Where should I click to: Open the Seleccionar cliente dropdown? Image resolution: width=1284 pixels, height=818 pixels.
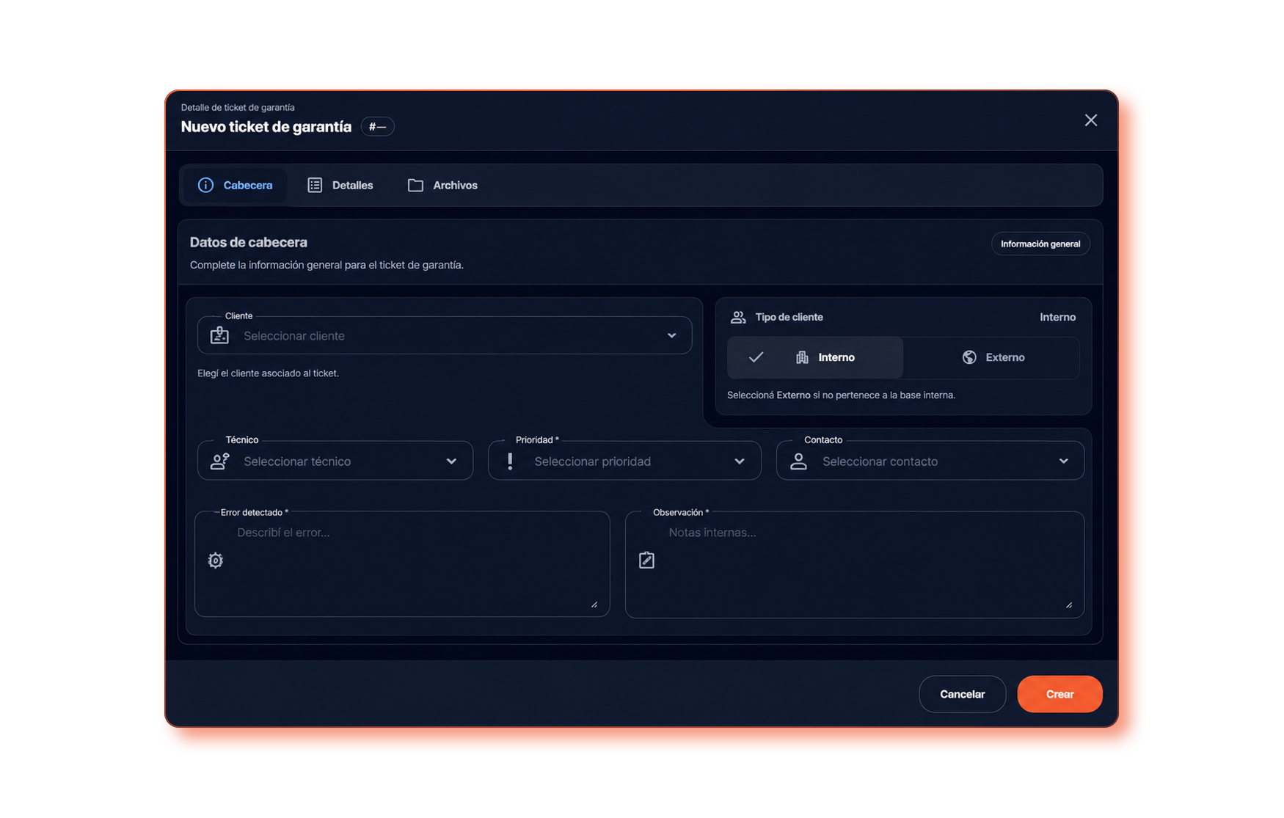click(445, 335)
